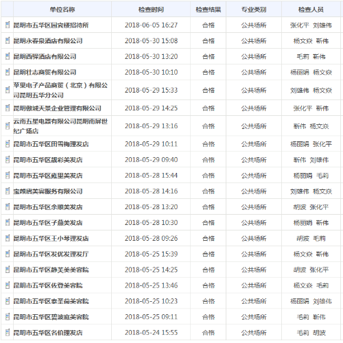
Task: Open the 宝颜堂美容服务有限公司 name
Action: [x=48, y=191]
